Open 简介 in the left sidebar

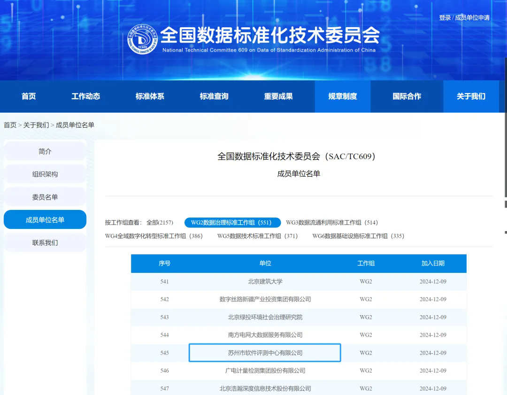(45, 152)
